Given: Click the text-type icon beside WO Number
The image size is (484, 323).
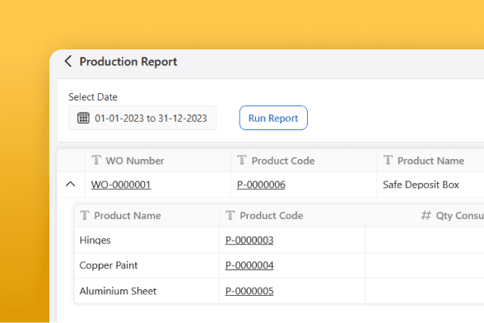Looking at the screenshot, I should point(96,161).
